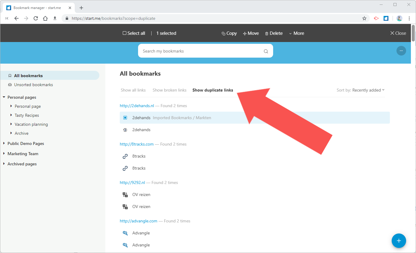Reload the page with the refresh icon
Image resolution: width=416 pixels, height=253 pixels.
[36, 18]
